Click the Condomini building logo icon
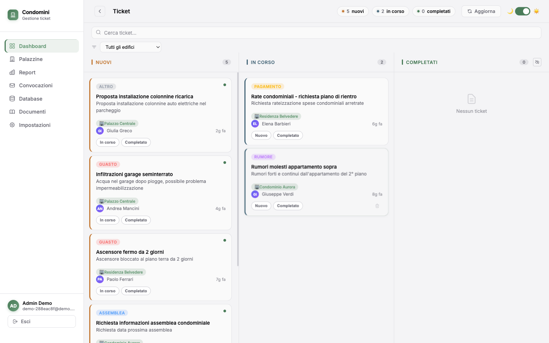This screenshot has height=343, width=549. coord(13,15)
